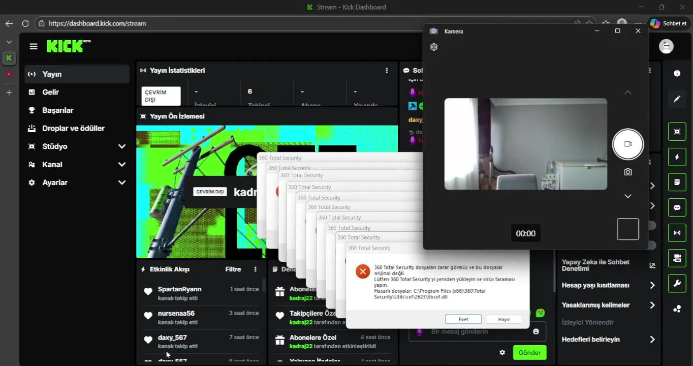Click the three-dots cluster icon in right sidebar
The height and width of the screenshot is (366, 693).
point(677,309)
